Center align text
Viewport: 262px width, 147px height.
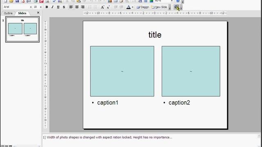77,7
